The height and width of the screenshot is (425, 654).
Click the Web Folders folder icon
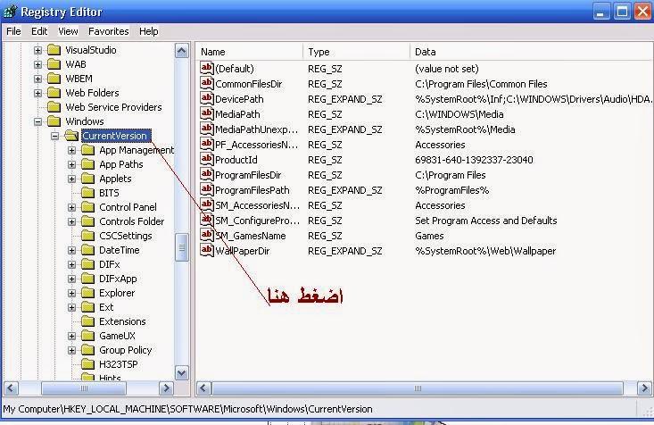54,93
